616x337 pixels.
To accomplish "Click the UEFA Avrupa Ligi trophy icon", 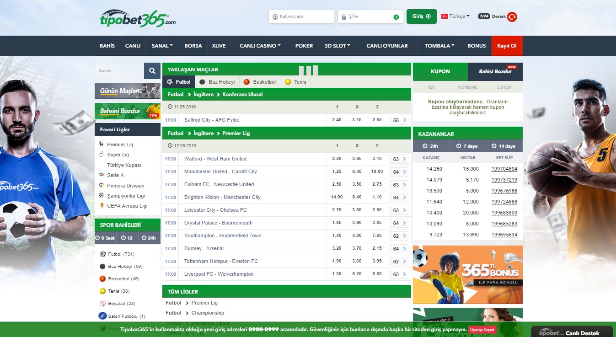I will [x=102, y=206].
